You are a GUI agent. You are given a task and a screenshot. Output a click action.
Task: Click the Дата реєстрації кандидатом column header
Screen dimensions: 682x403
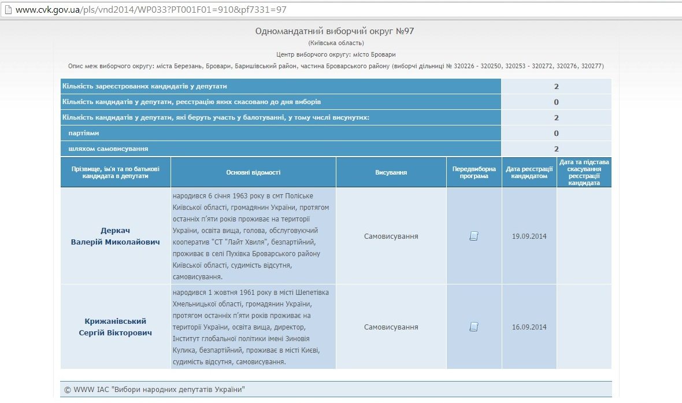(529, 172)
